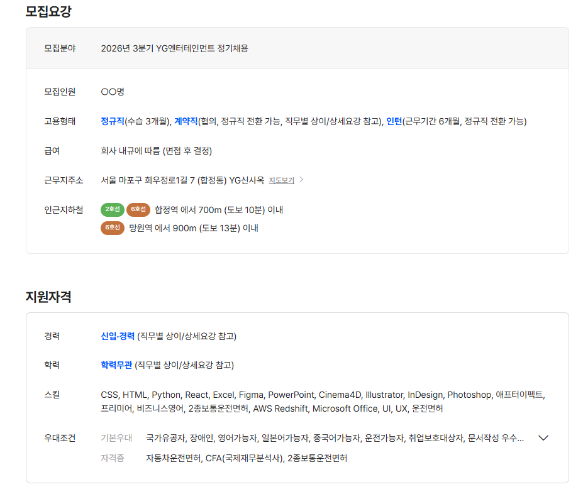Click the blue 인턴 employment type text
This screenshot has width=583, height=499.
(394, 121)
